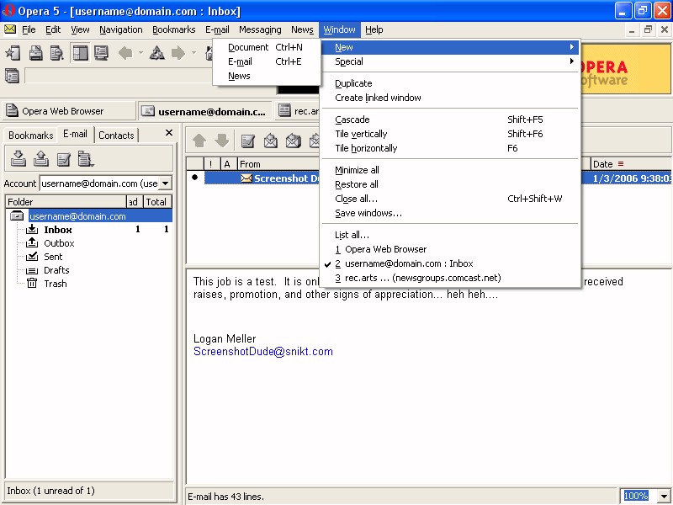Click the envelope icon of Screenshot message
The image size is (673, 505).
pyautogui.click(x=246, y=178)
